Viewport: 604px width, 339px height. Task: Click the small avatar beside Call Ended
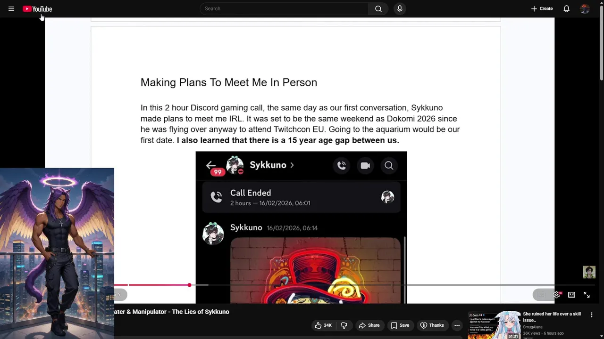387,197
